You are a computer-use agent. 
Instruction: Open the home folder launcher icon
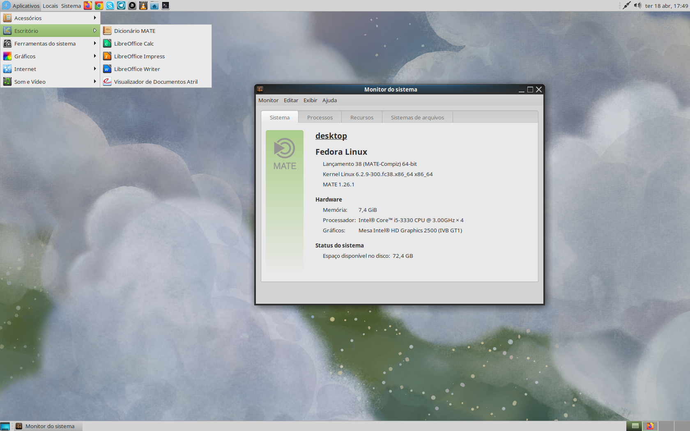(154, 6)
